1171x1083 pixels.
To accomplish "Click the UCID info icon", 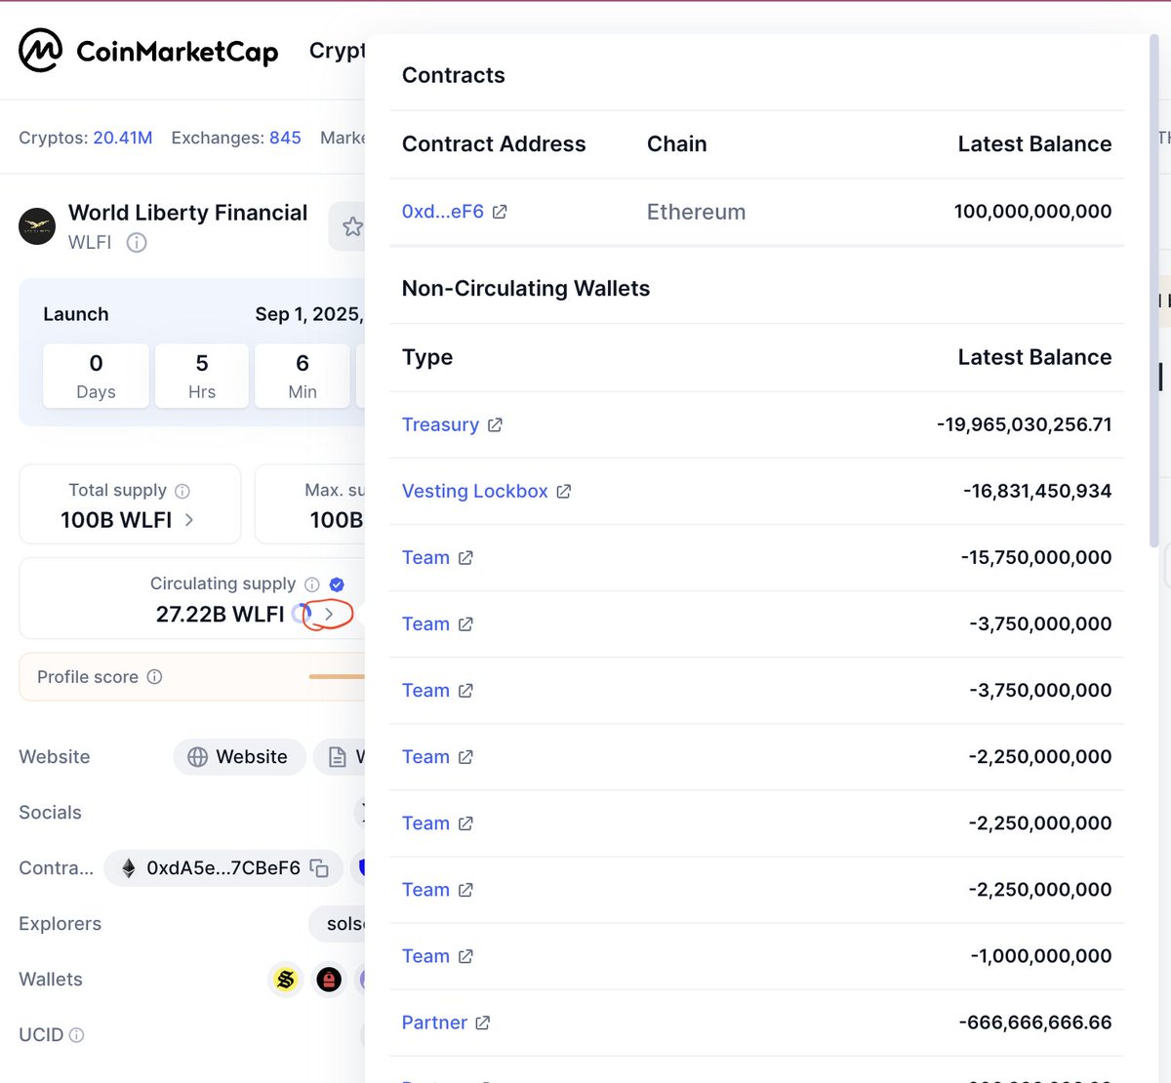I will tap(77, 1035).
